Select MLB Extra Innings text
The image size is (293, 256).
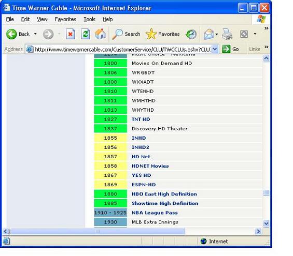point(155,222)
